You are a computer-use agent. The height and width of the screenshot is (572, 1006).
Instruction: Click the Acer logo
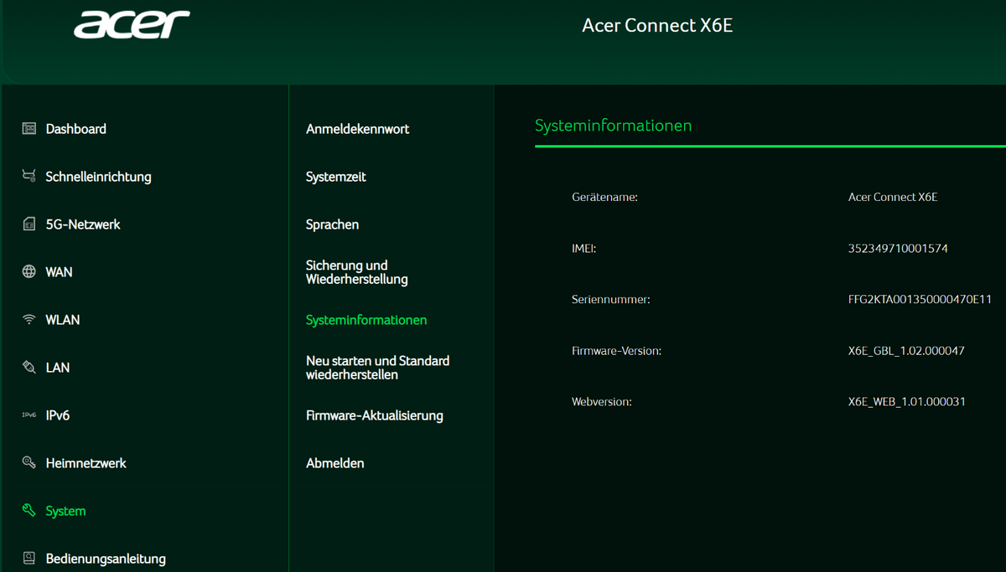point(132,24)
